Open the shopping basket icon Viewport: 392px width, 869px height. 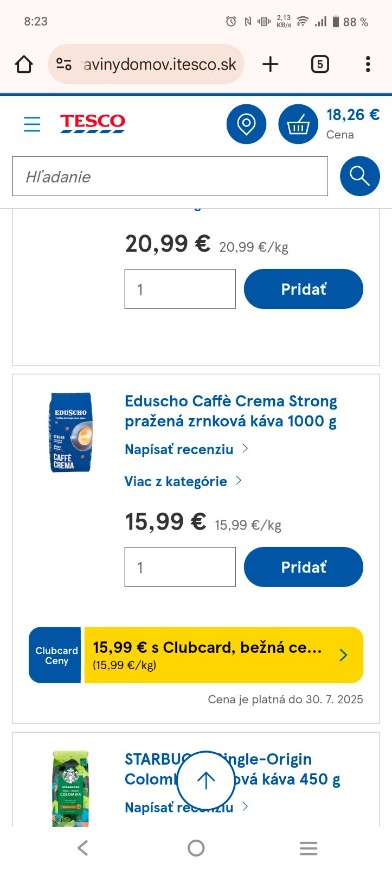coord(298,124)
